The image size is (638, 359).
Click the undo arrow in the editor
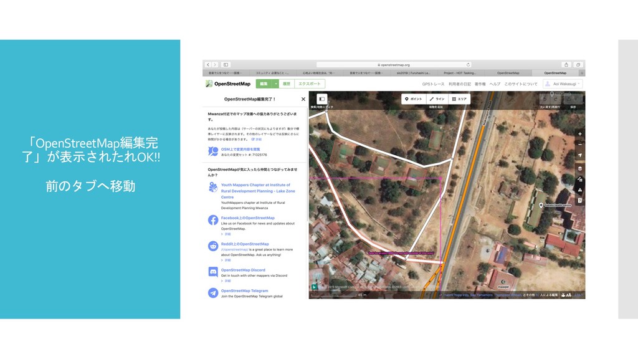pos(545,99)
